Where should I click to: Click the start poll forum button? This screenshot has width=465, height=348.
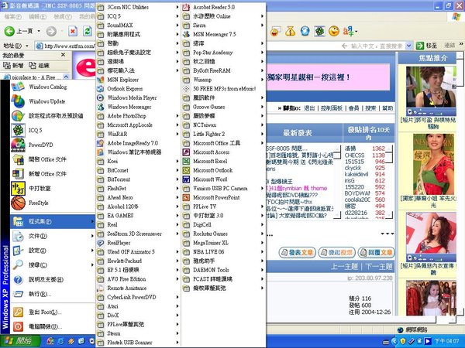[336, 252]
